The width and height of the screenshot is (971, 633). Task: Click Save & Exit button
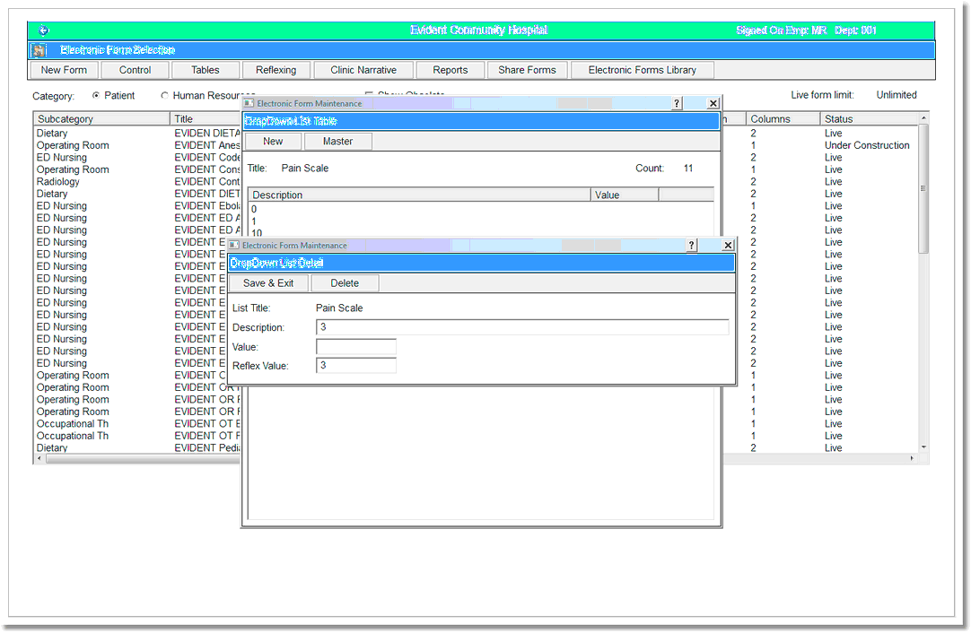[268, 282]
